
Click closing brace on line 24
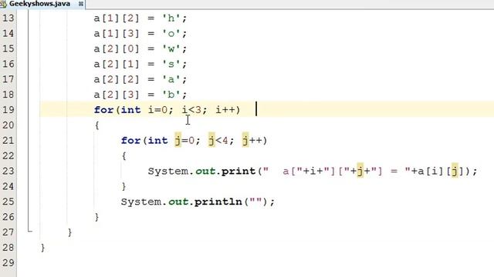tap(124, 186)
